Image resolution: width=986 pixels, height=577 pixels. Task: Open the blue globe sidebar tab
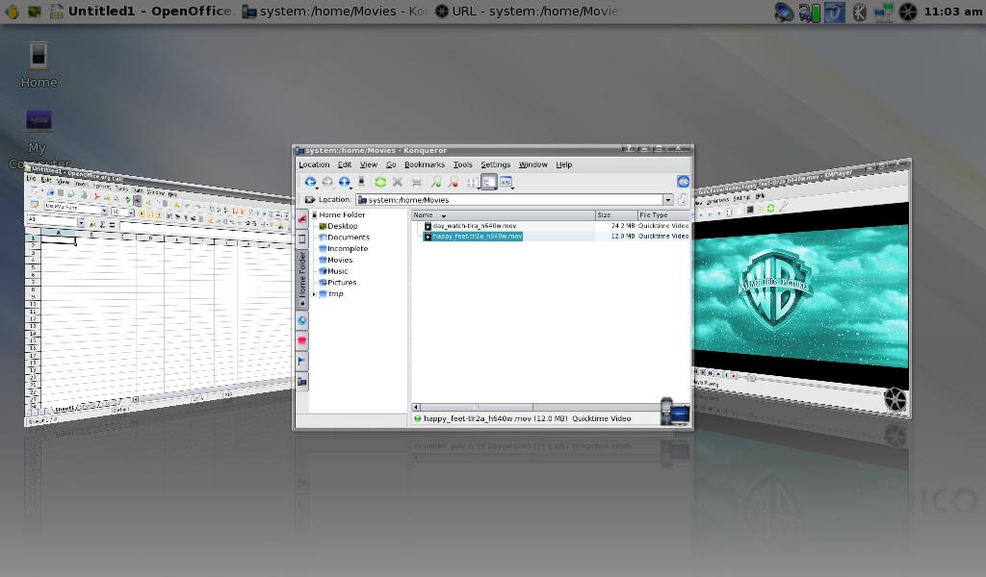click(301, 321)
